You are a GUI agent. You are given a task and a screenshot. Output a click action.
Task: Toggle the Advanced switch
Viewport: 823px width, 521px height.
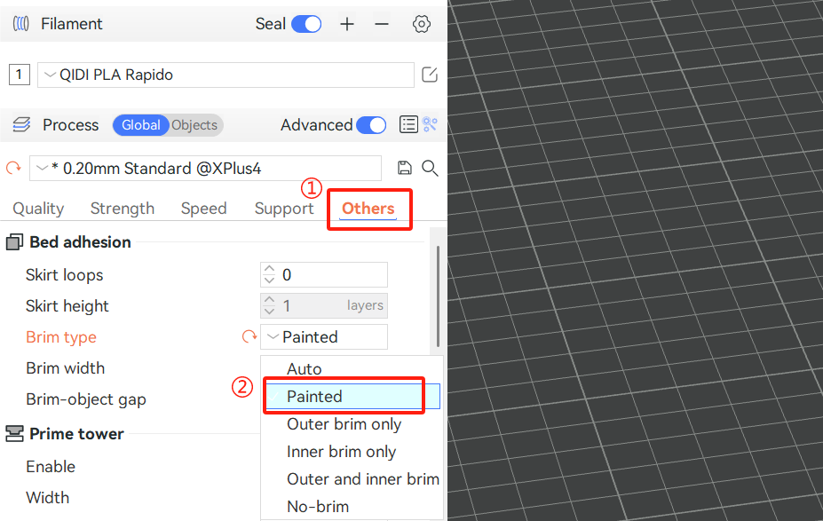371,125
